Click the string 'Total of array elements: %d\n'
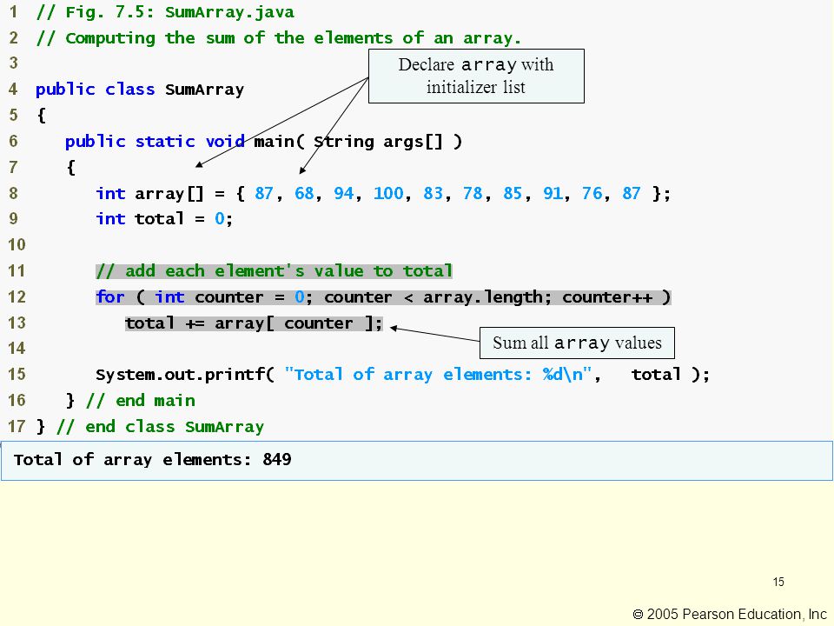834x626 pixels. (438, 375)
